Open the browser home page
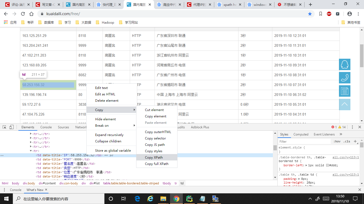364x204 pixels. tap(31, 14)
